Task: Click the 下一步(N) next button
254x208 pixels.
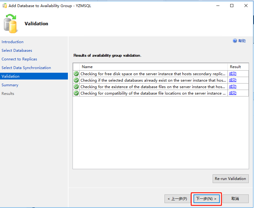Action: click(x=206, y=199)
